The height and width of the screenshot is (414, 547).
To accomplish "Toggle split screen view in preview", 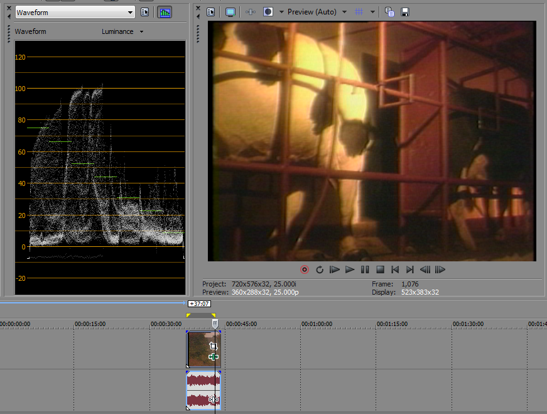I will click(268, 12).
